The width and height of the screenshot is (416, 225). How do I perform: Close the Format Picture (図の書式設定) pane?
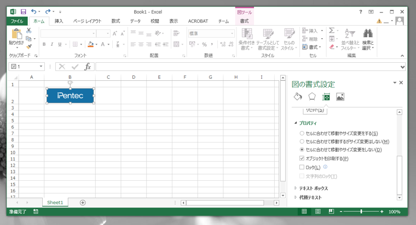click(x=401, y=82)
